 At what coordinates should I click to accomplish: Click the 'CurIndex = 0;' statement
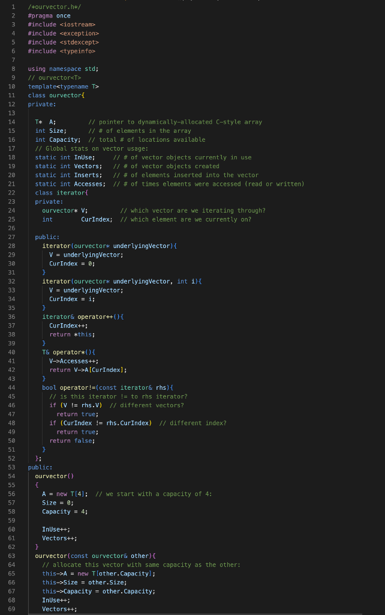[72, 264]
